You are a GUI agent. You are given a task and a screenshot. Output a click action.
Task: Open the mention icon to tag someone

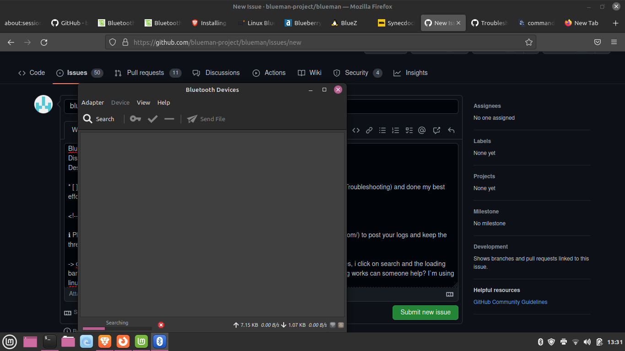pyautogui.click(x=422, y=130)
